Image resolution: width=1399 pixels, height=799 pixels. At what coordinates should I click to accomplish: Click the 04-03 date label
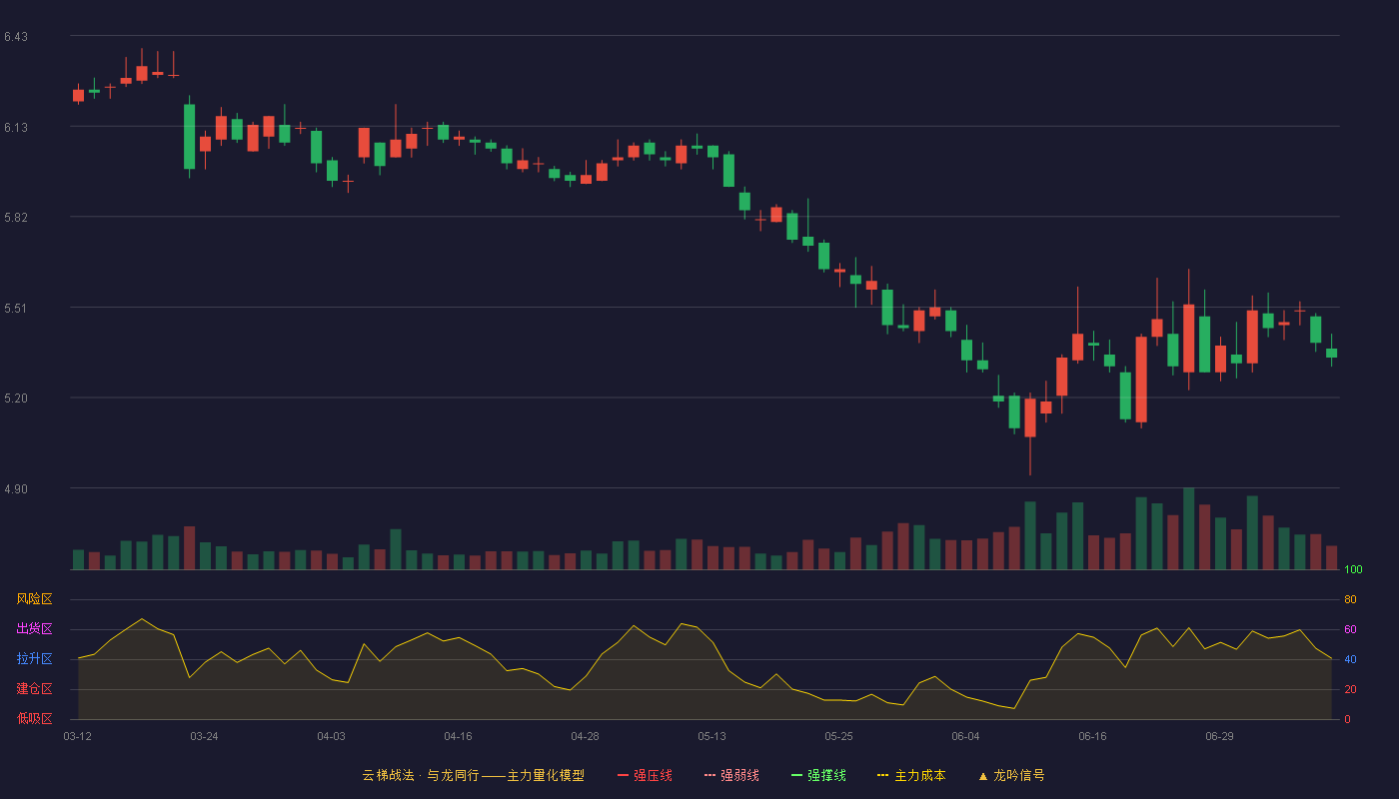(331, 736)
